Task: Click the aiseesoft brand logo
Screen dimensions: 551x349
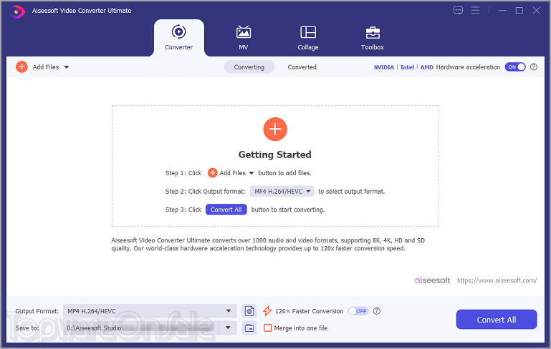Action: [x=432, y=280]
